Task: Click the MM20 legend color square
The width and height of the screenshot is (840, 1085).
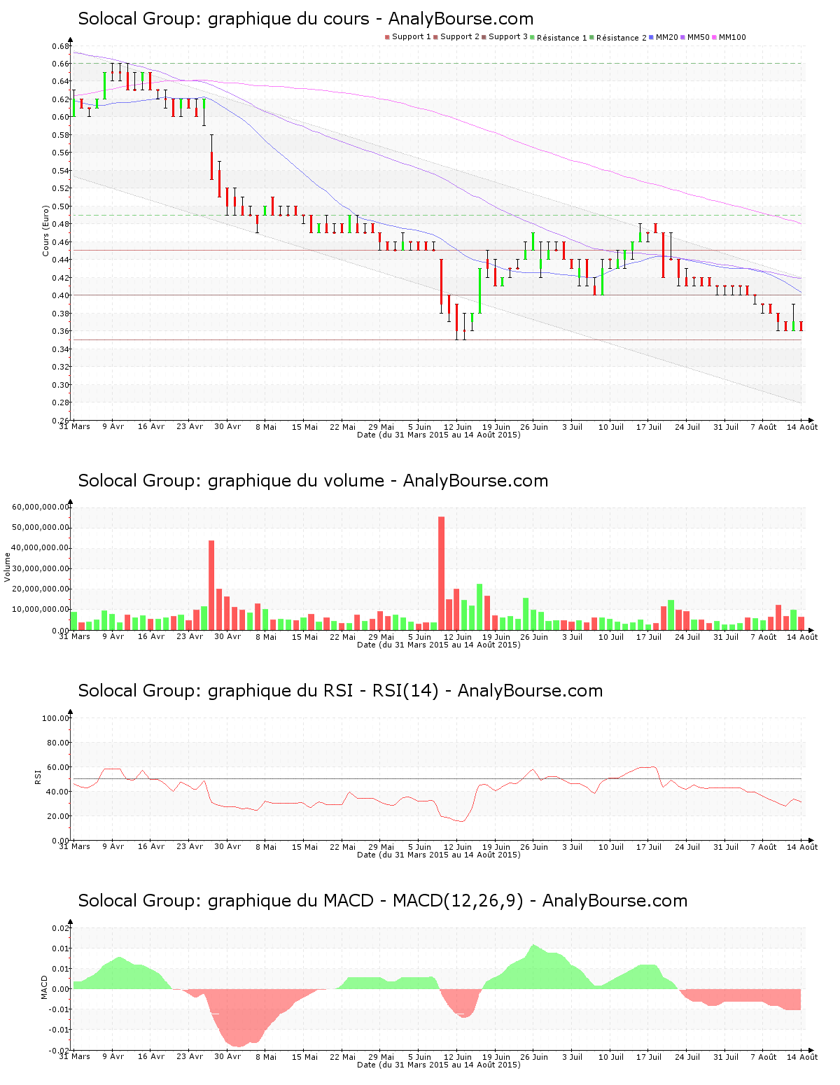Action: (x=651, y=37)
